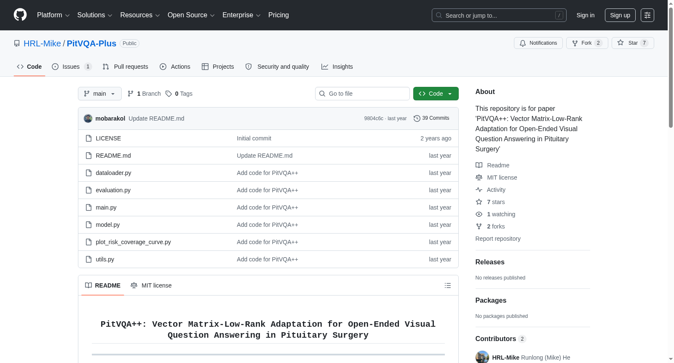This screenshot has width=674, height=363.
Task: Click the mobarakol author name
Action: (110, 118)
